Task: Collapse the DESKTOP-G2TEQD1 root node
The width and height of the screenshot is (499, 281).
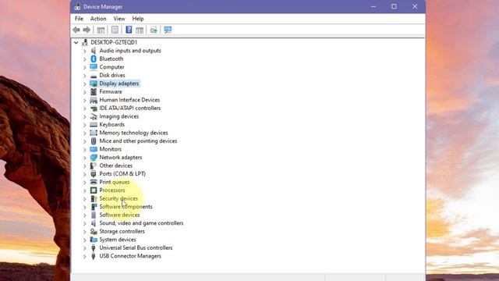Action: tap(76, 42)
